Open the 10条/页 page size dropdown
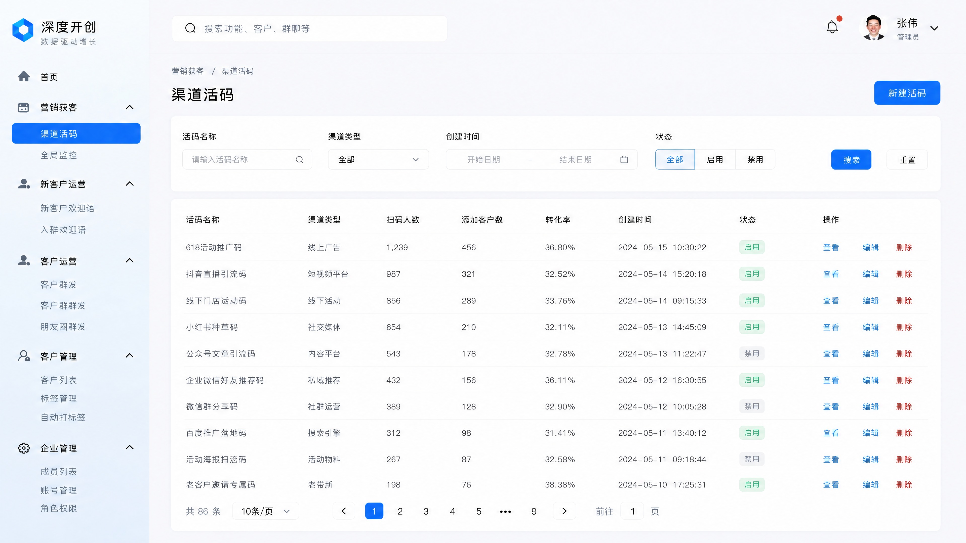The image size is (966, 543). click(265, 511)
